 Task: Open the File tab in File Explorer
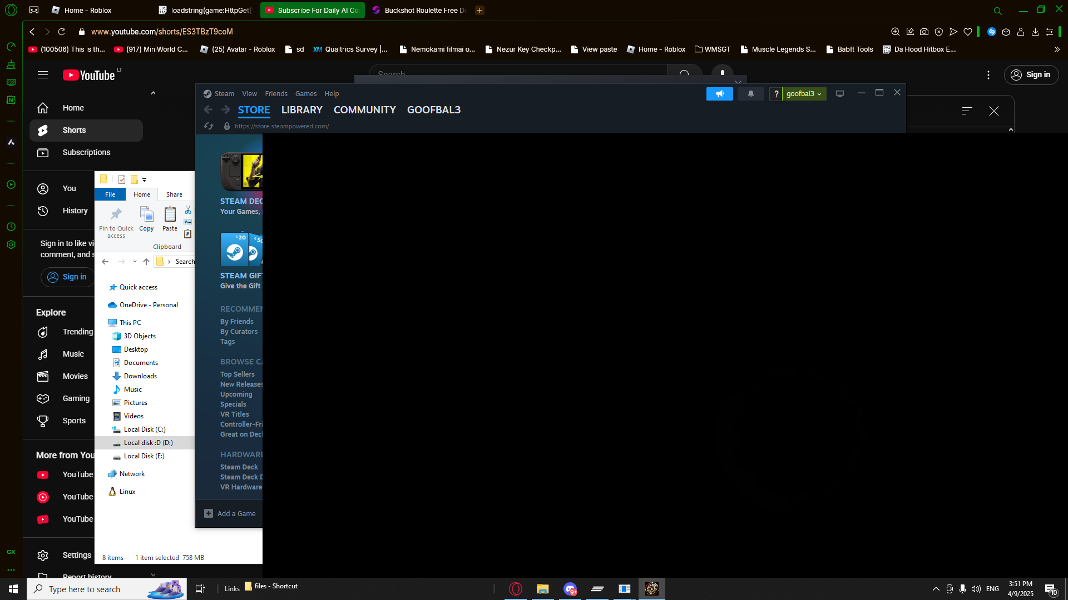point(110,194)
